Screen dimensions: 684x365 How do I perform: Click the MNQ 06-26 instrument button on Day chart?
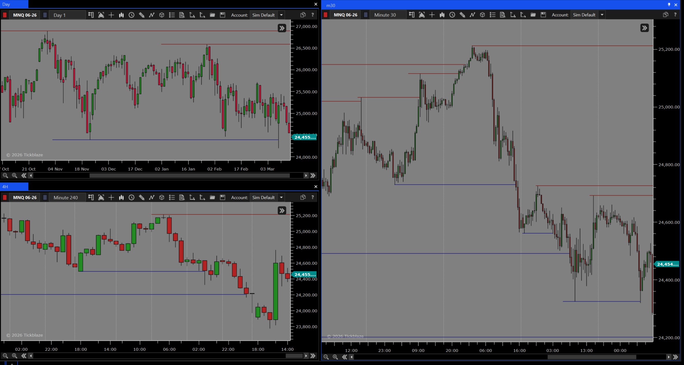25,15
